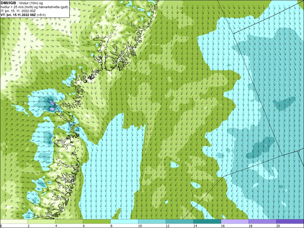Click the legend scale label '10'

(140, 226)
